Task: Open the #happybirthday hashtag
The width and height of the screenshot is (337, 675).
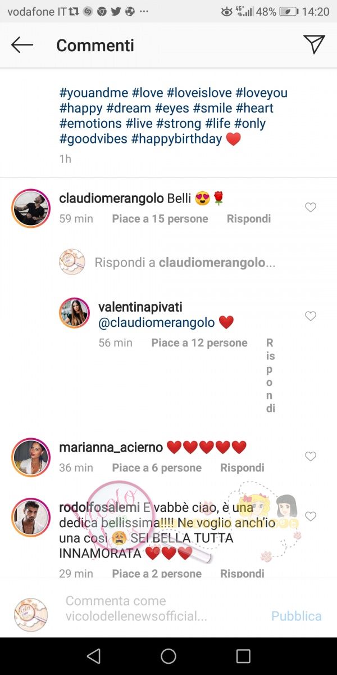Action: [177, 139]
